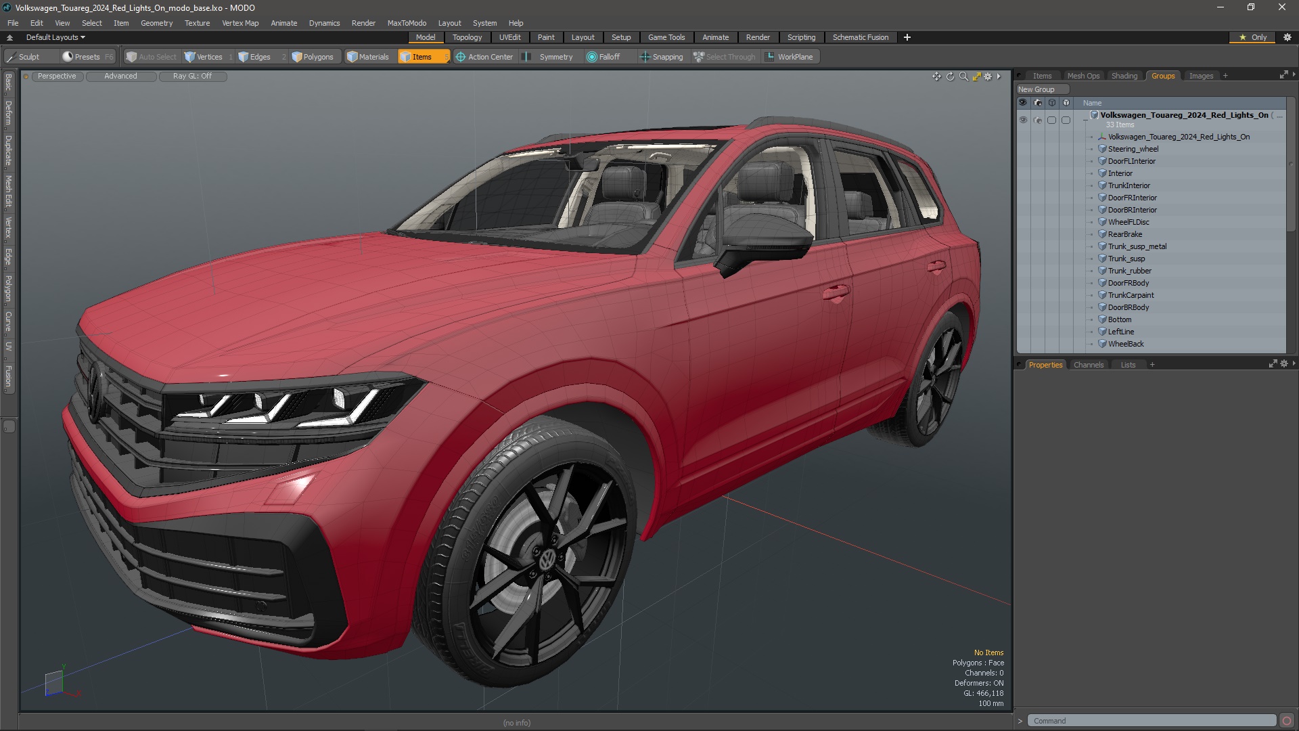Viewport: 1299px width, 731px height.
Task: Open the Vertex Map menu
Action: 240,23
